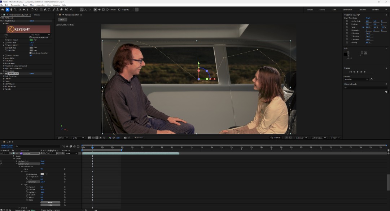Toggle Keylight fx switch in timeline

click(x=1, y=161)
